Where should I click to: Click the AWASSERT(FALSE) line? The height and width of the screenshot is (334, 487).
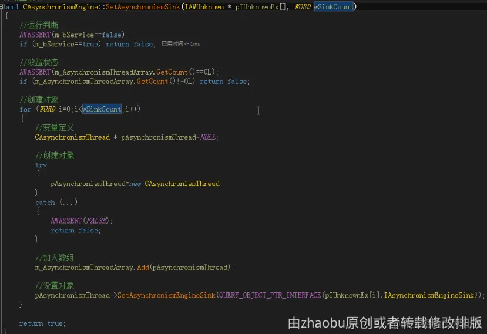(x=82, y=221)
